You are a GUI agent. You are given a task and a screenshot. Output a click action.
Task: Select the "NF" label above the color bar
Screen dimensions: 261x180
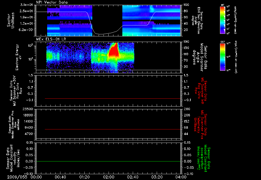point(223,5)
